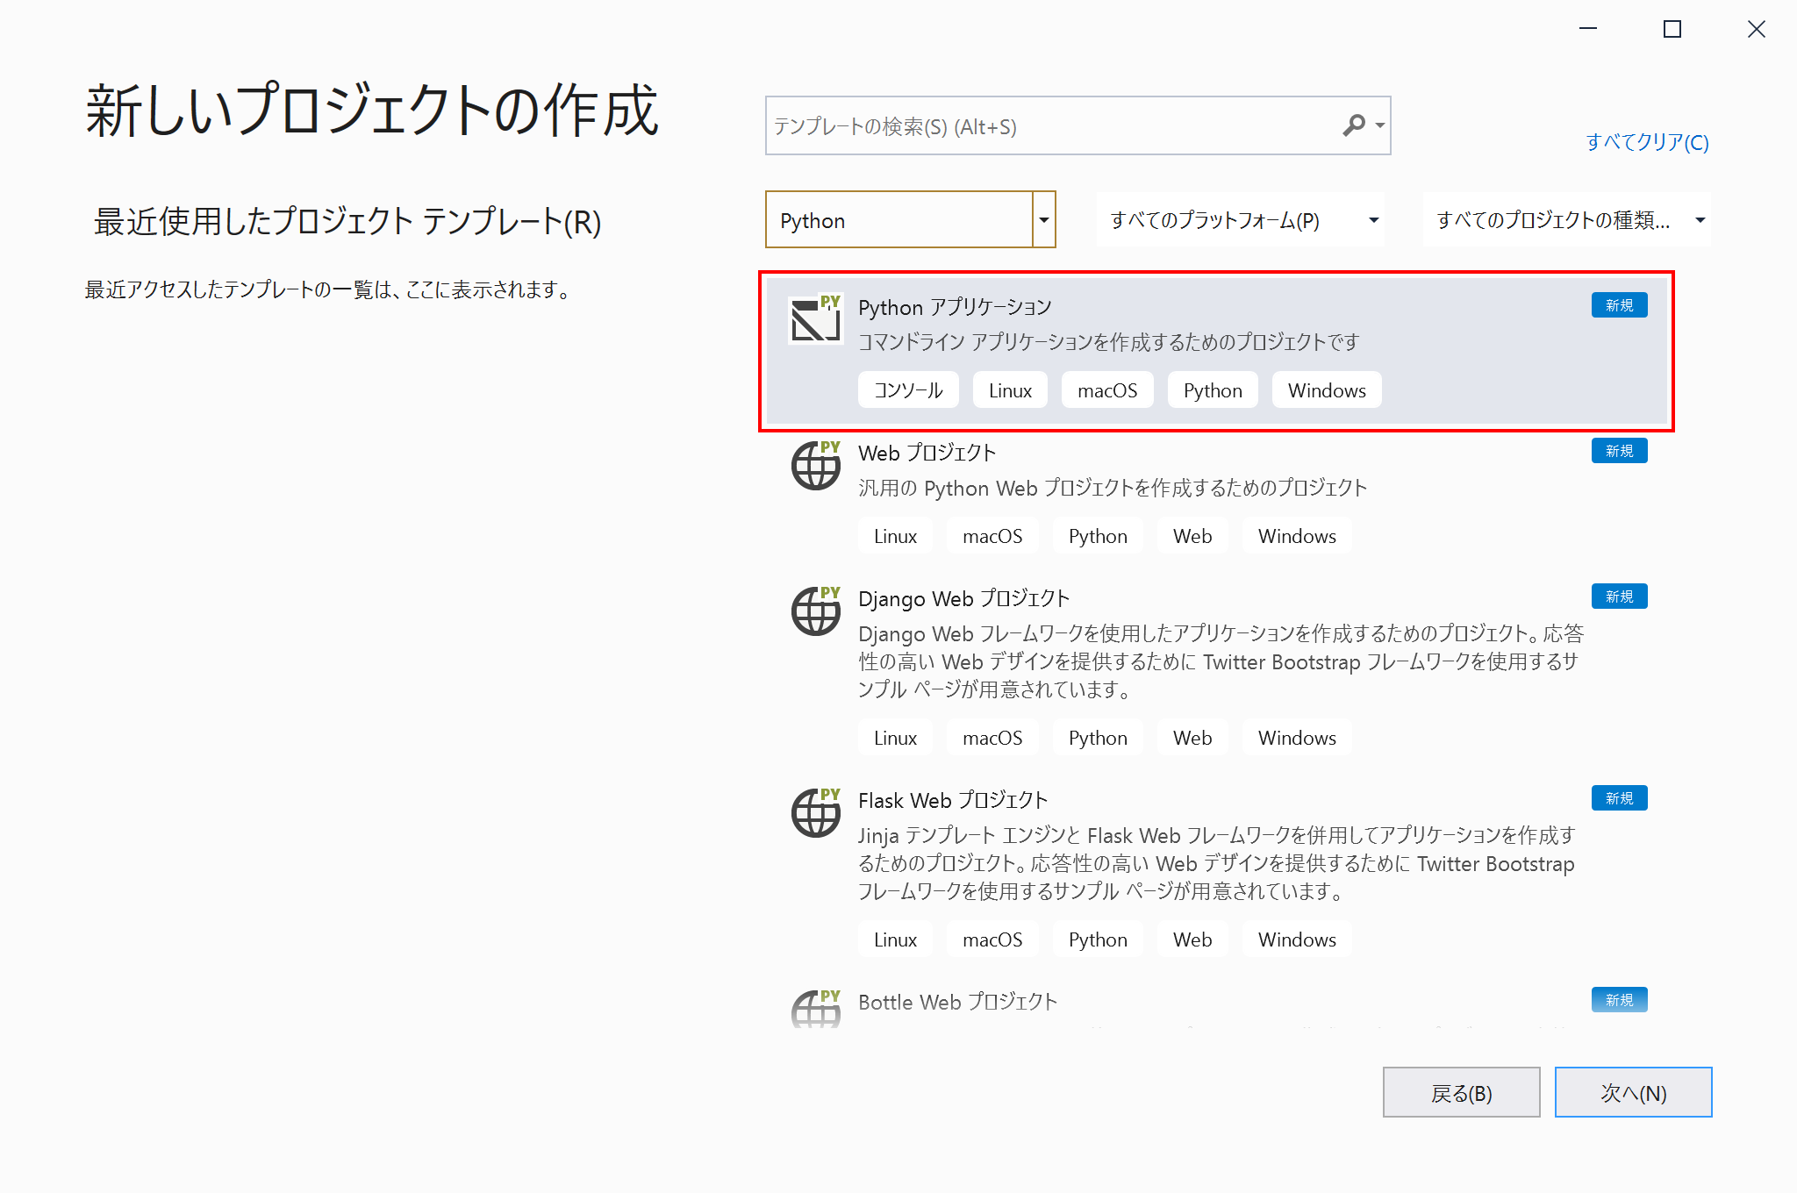Click the Django Web project globe icon
The image size is (1797, 1193).
[x=815, y=611]
